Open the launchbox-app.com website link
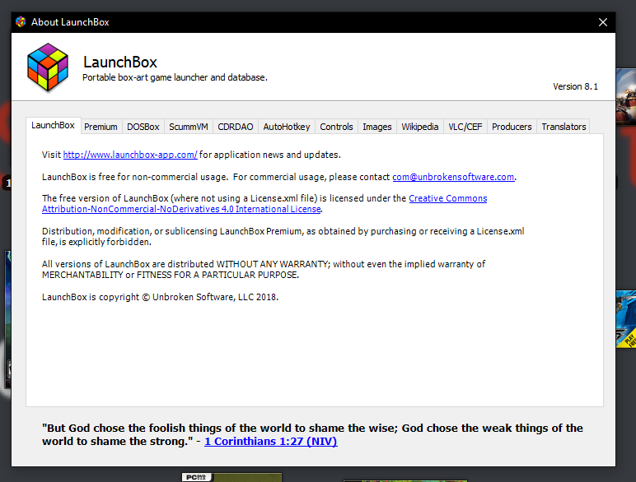 pyautogui.click(x=130, y=155)
